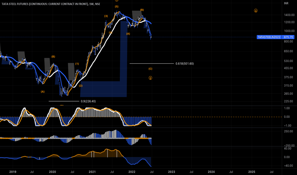
Task: Click the 1000.00 price axis value
Action: point(289,31)
